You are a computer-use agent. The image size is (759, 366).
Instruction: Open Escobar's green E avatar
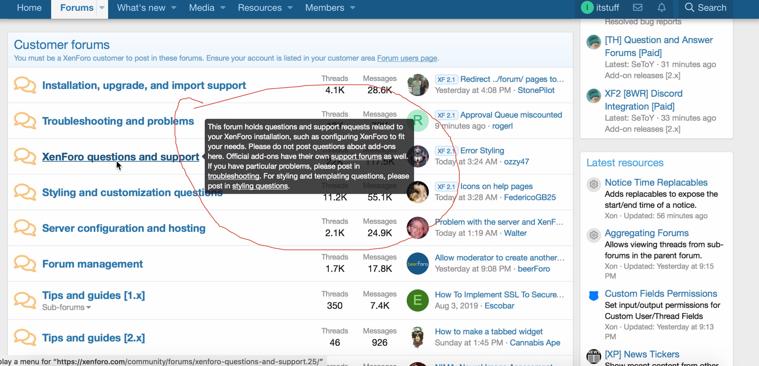[418, 300]
